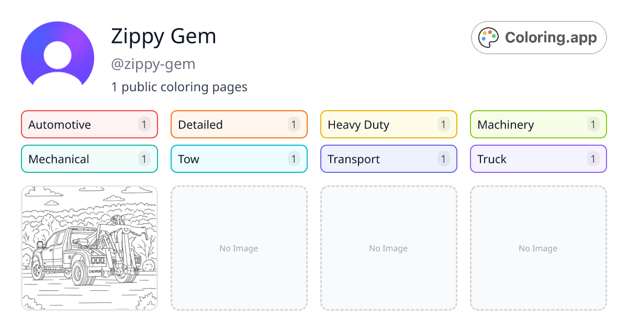
Task: Click the Automotive tag pill
Action: coord(89,124)
